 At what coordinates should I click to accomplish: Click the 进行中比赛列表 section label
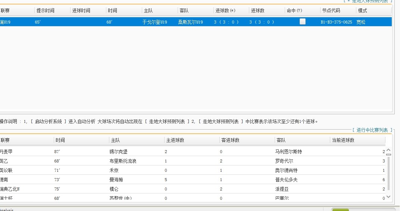pos(372,130)
